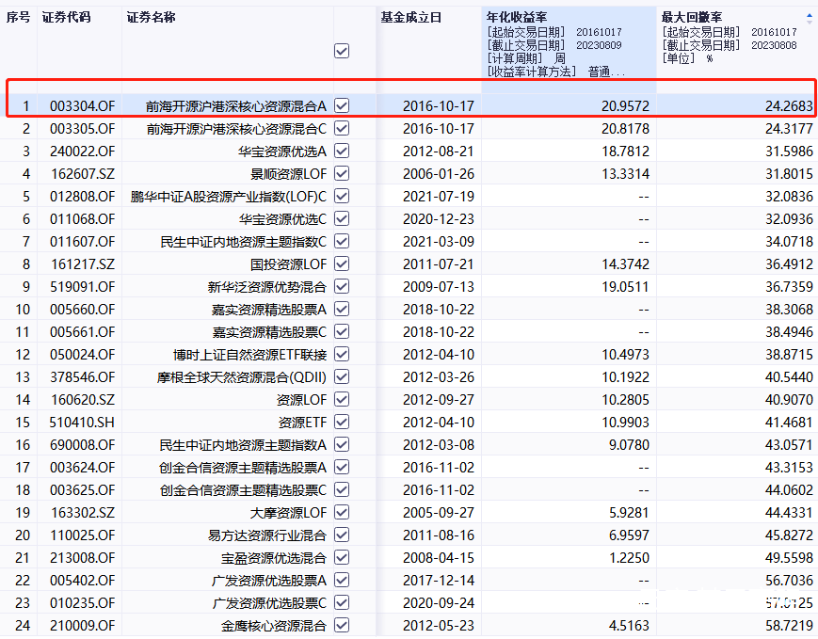Uncheck the 摩根全球天然资源混合(QDII) checkbox
Image resolution: width=818 pixels, height=639 pixels.
[x=342, y=377]
